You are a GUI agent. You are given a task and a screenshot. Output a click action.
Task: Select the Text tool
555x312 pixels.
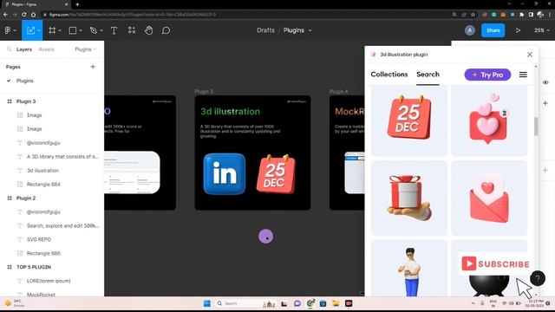click(114, 30)
